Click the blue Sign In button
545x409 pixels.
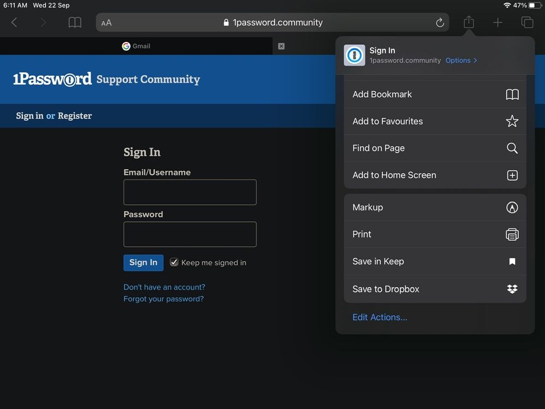(x=143, y=262)
